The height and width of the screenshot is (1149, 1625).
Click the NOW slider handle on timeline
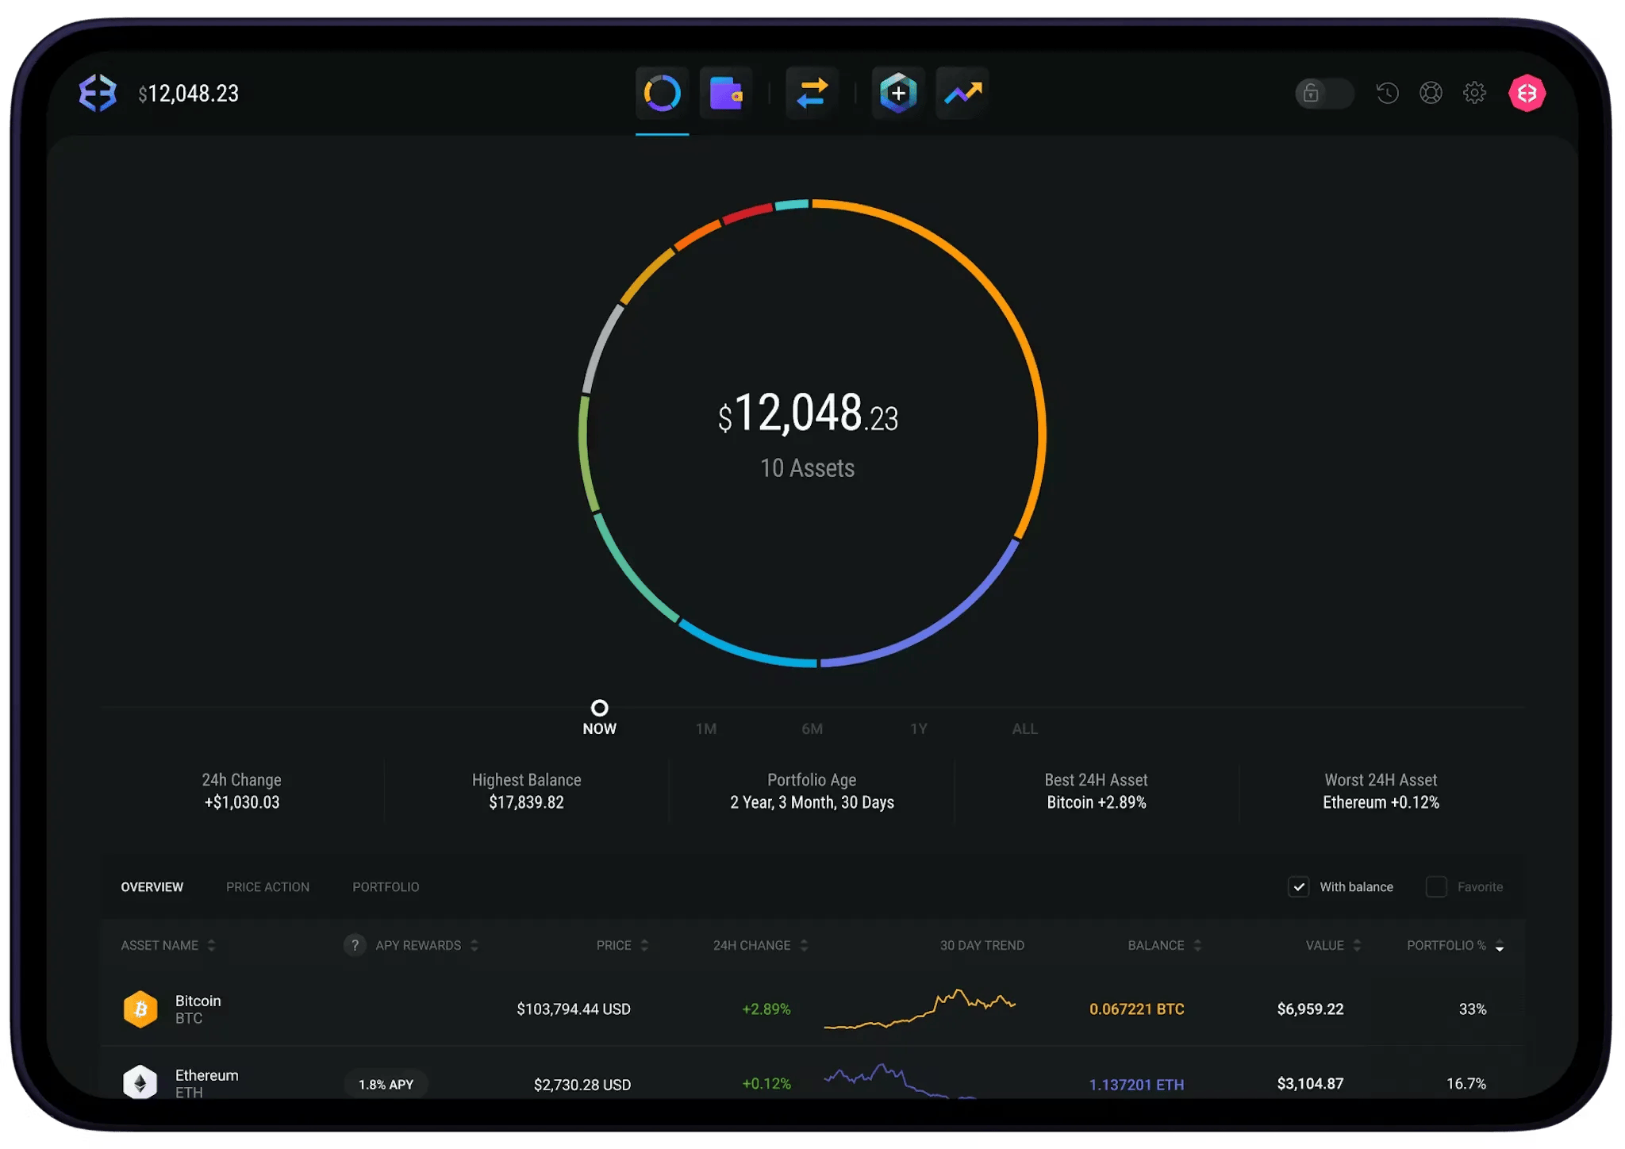click(600, 709)
